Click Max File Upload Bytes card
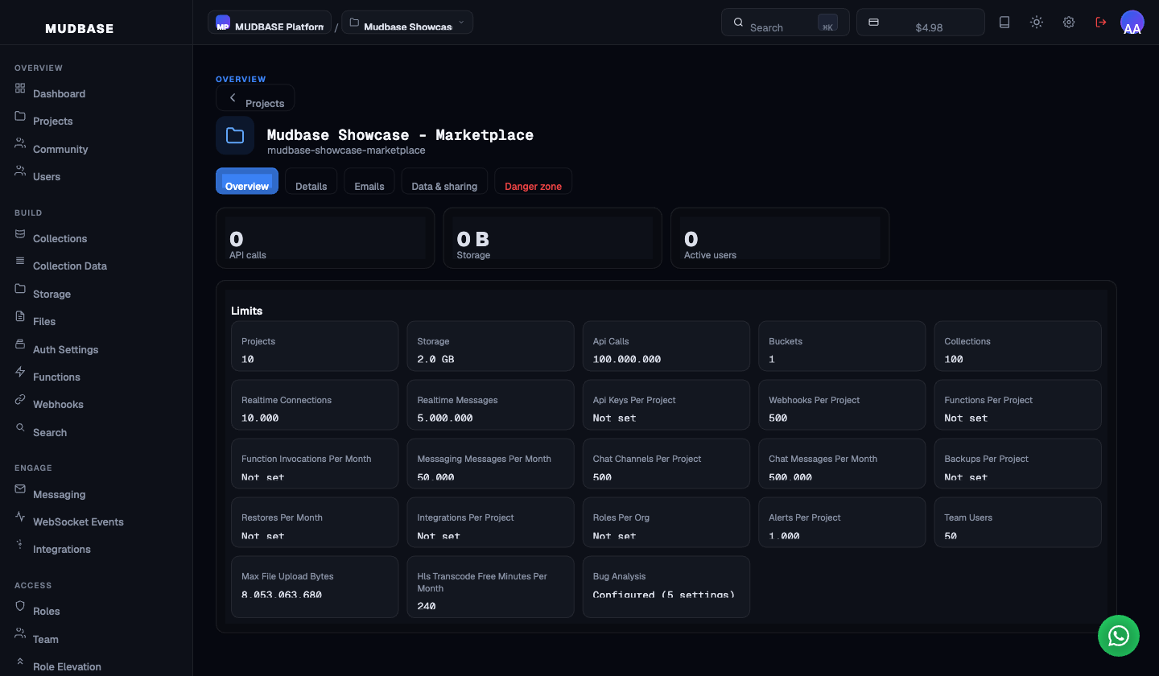The image size is (1159, 676). coord(315,587)
